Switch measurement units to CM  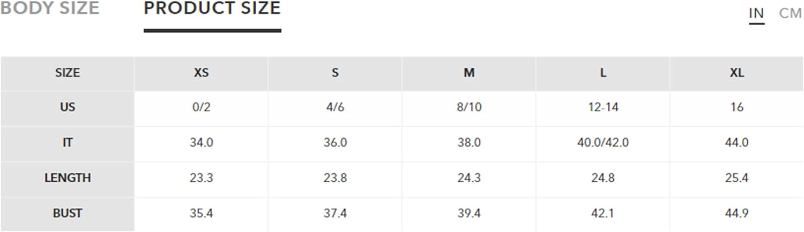pyautogui.click(x=790, y=13)
